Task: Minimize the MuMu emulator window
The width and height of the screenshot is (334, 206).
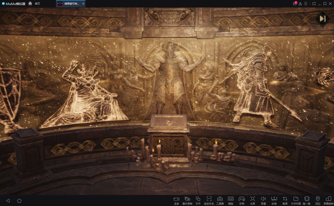Action: (319, 4)
